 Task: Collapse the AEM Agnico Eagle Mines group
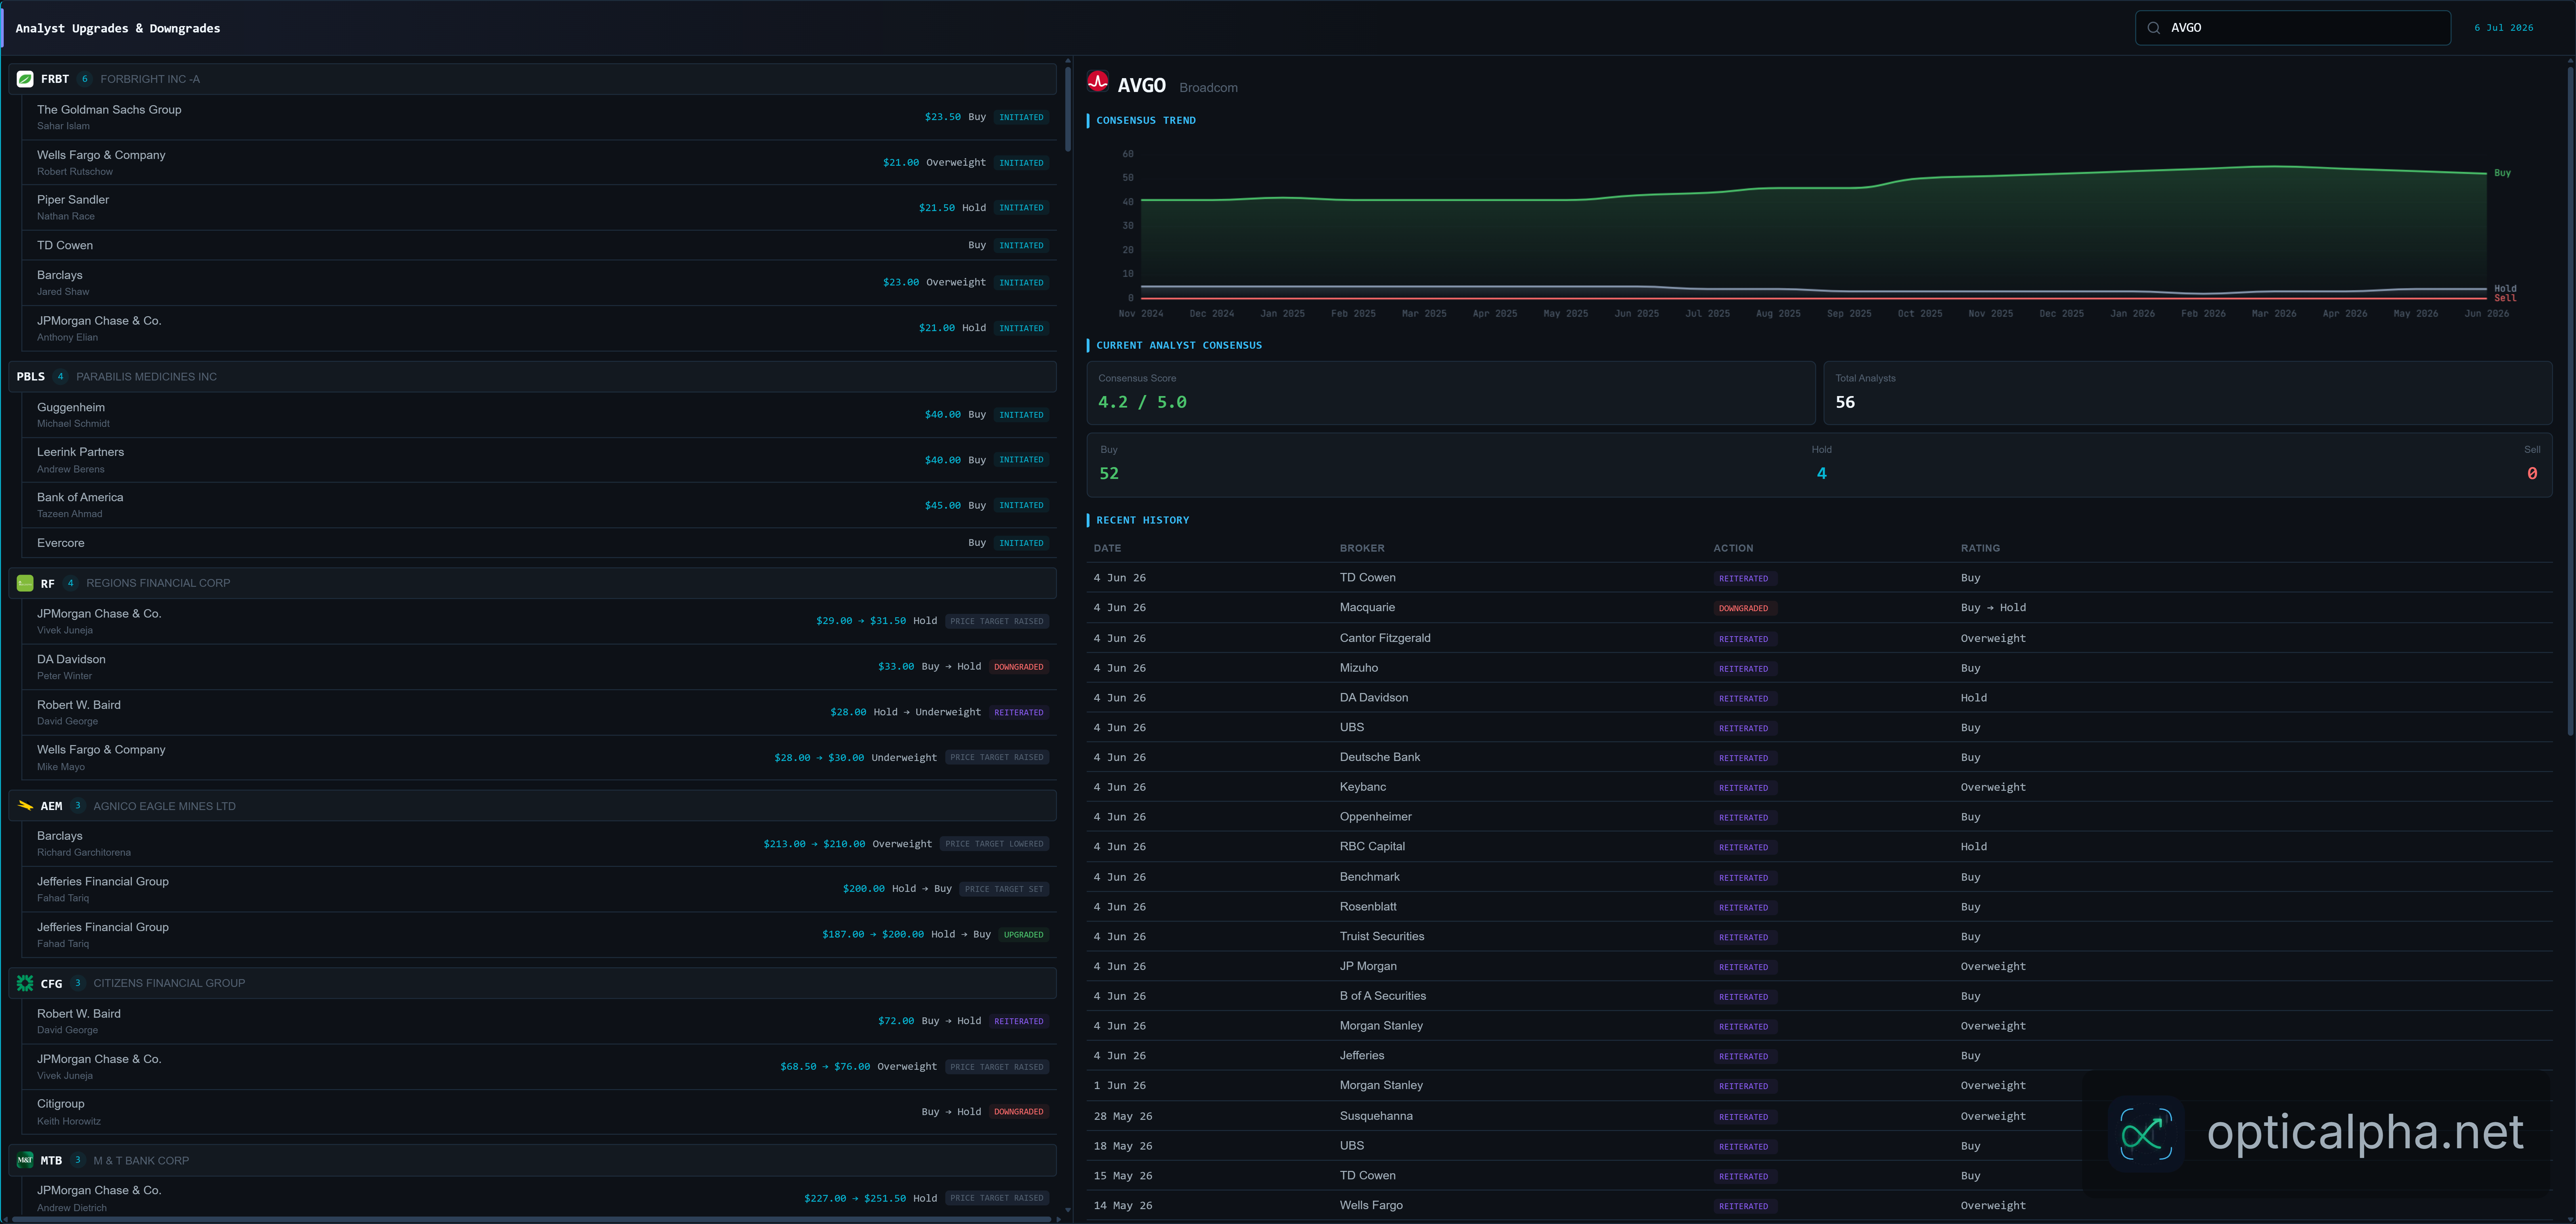pyautogui.click(x=532, y=806)
